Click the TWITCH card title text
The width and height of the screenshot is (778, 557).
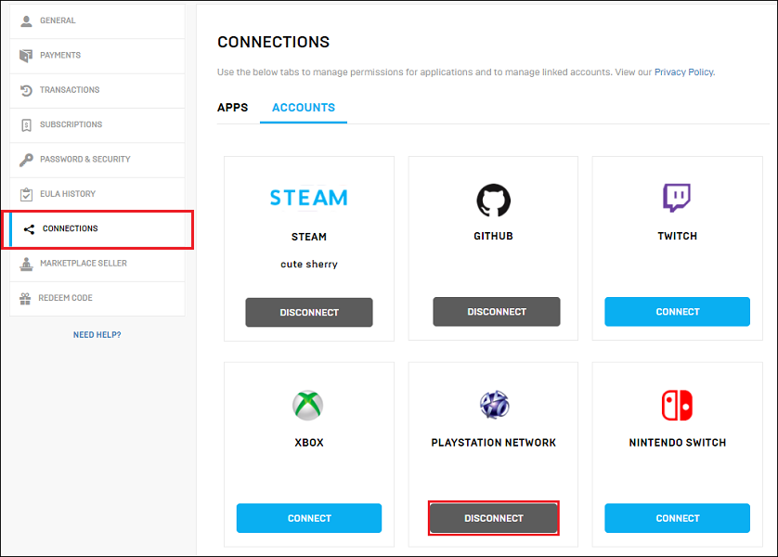[x=678, y=237]
